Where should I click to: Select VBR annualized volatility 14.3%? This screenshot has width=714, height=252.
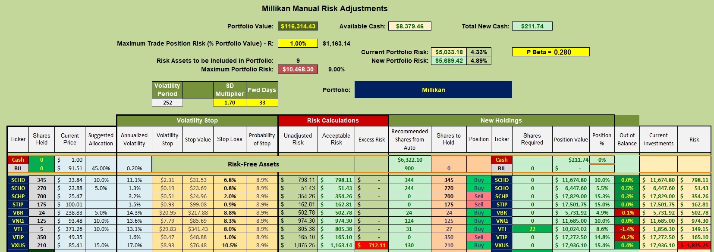pos(134,213)
